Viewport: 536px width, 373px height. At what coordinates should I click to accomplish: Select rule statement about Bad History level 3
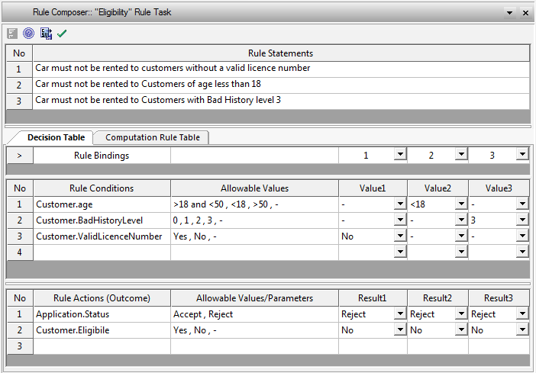[x=281, y=101]
